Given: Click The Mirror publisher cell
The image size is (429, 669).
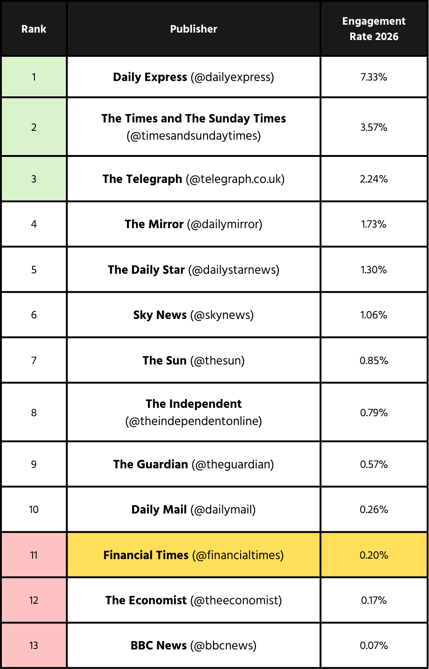Looking at the screenshot, I should click(194, 224).
